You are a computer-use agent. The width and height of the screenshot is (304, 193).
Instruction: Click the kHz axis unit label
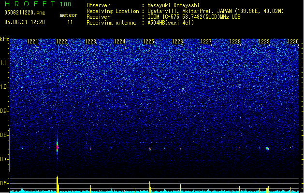click(x=4, y=39)
